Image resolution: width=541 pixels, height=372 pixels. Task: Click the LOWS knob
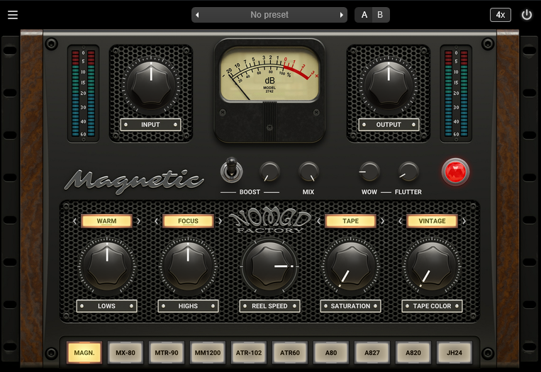(x=106, y=266)
